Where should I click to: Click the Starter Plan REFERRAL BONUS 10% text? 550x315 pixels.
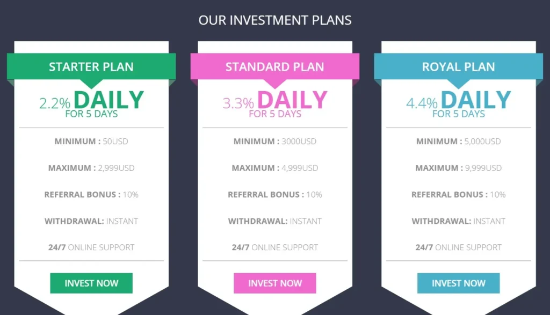click(x=91, y=194)
